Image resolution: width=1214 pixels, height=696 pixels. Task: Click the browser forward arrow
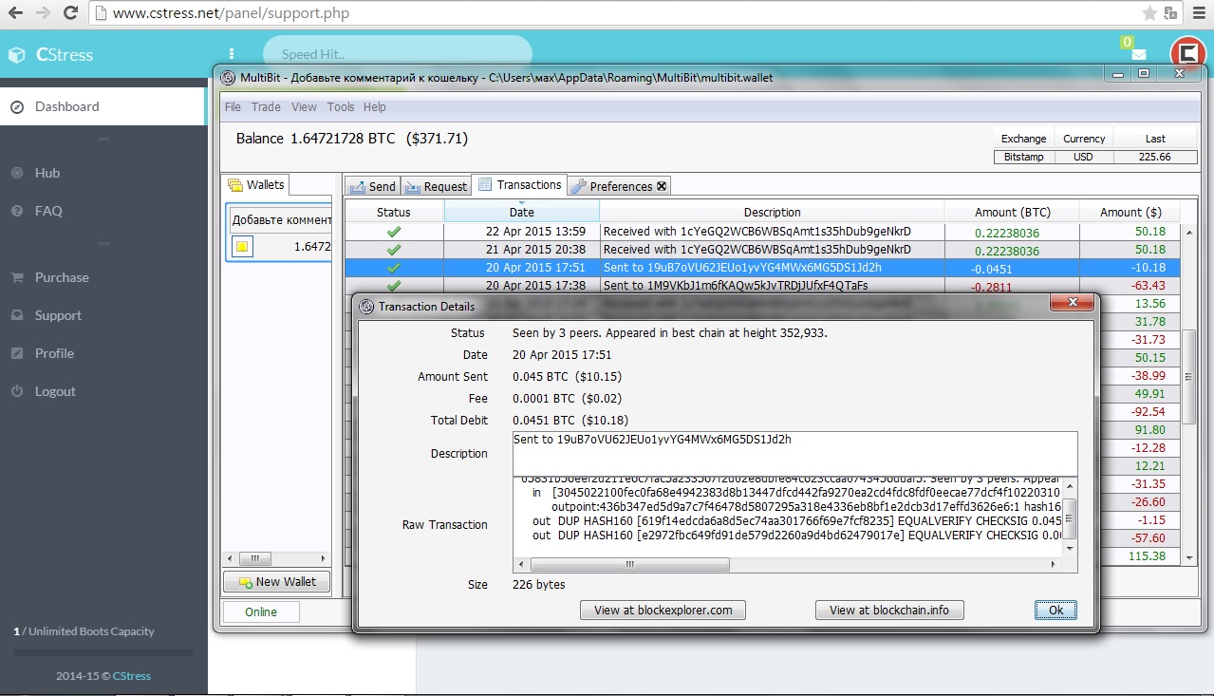pyautogui.click(x=43, y=13)
